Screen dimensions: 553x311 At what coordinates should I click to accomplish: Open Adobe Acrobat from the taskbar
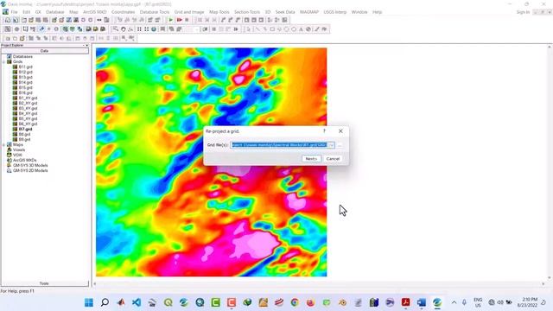coord(405,302)
